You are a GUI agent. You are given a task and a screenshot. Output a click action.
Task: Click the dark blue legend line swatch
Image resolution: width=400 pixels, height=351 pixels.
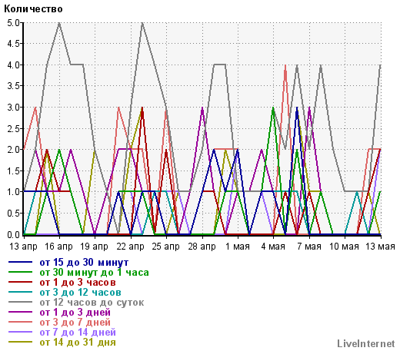pyautogui.click(x=21, y=262)
